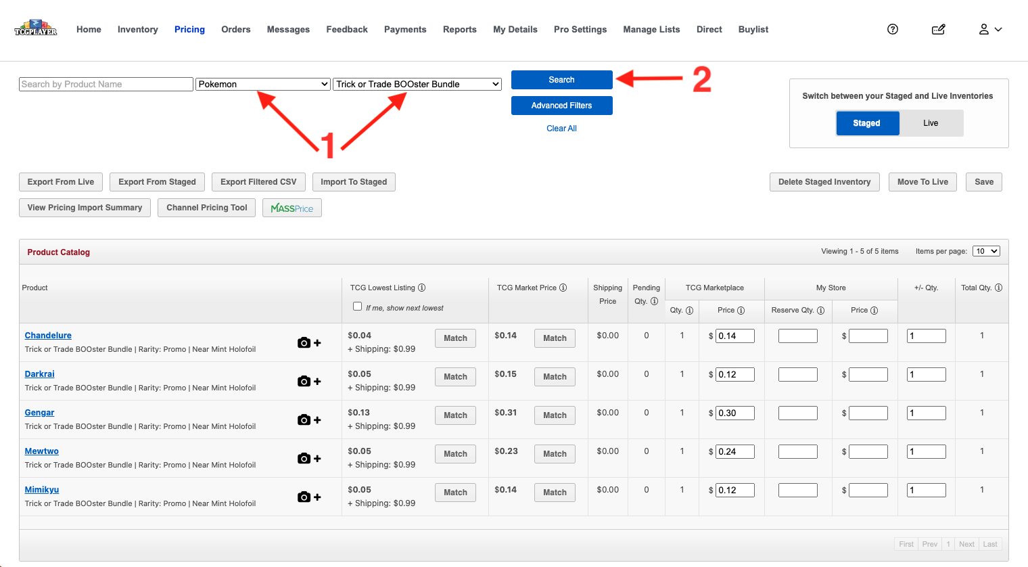1028x567 pixels.
Task: Match market price for Gengar
Action: (x=555, y=415)
